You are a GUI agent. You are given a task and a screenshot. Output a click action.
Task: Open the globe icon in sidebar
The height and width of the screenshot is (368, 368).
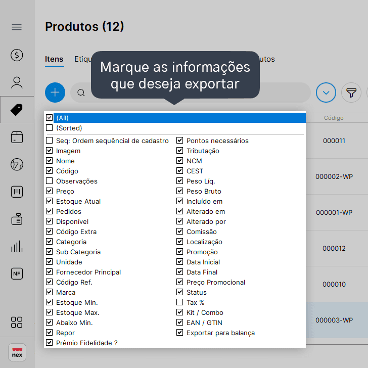(17, 164)
